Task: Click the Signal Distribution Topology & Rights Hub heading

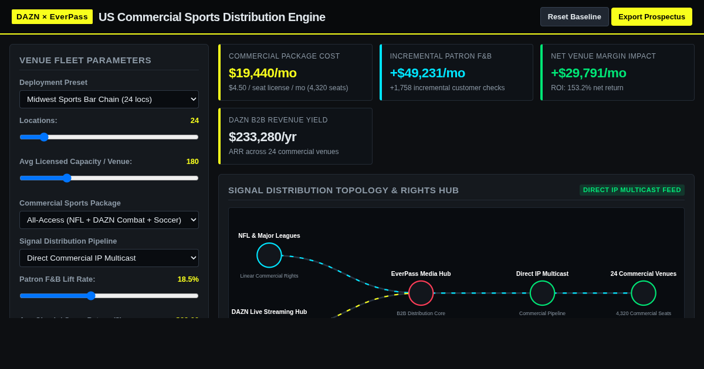Action: 344,190
